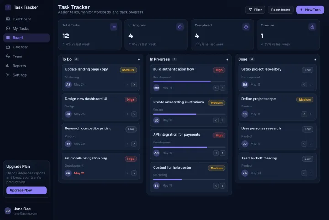Open the Team page
329x220 pixels.
(27, 56)
